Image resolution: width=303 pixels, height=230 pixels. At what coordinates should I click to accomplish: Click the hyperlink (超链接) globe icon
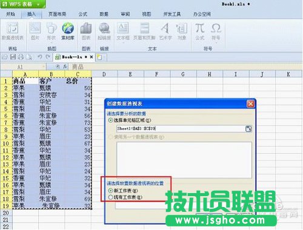click(x=104, y=28)
